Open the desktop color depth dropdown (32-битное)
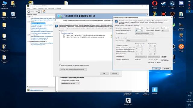This screenshot has width=193, height=108. point(70,83)
